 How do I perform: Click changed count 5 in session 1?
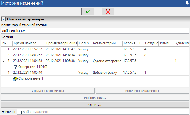pos(160,49)
